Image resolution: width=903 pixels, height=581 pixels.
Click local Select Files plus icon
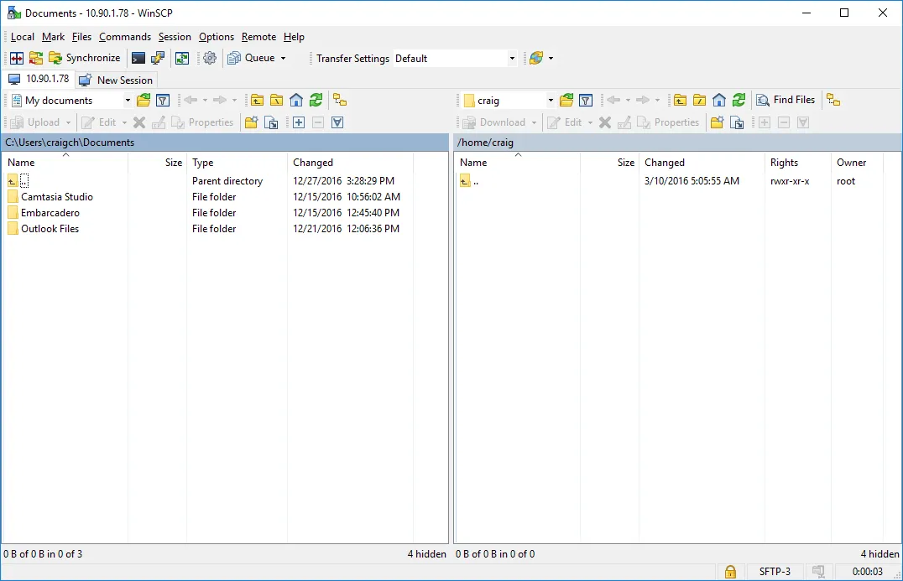(x=298, y=122)
